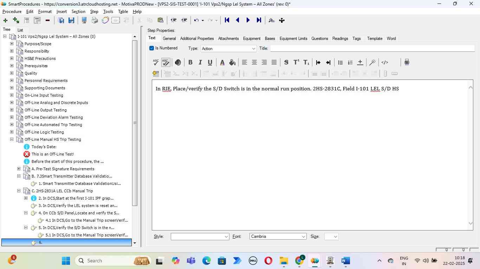Click the print icon in main toolbar
The image size is (480, 269).
[95, 20]
